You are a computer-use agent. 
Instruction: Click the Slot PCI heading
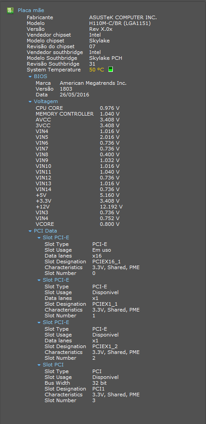tap(53, 365)
